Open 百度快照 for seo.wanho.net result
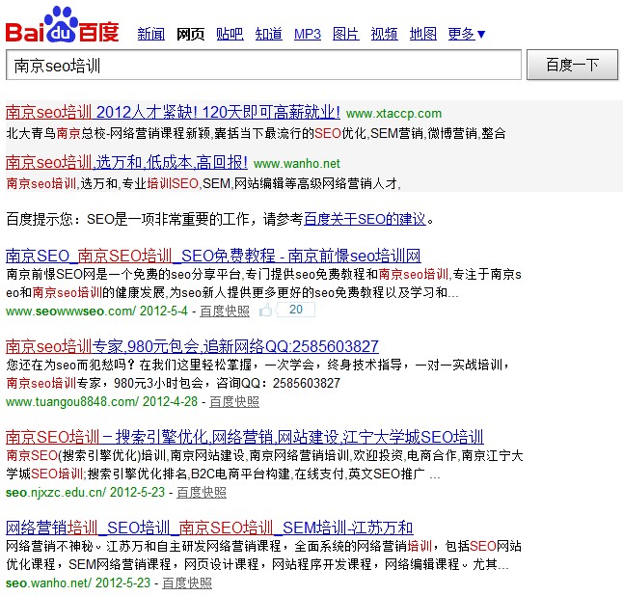Image resolution: width=623 pixels, height=596 pixels. tap(187, 583)
